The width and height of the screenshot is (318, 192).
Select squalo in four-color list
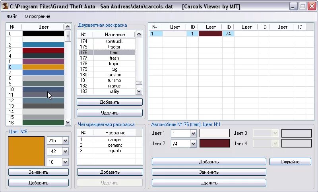pos(107,151)
